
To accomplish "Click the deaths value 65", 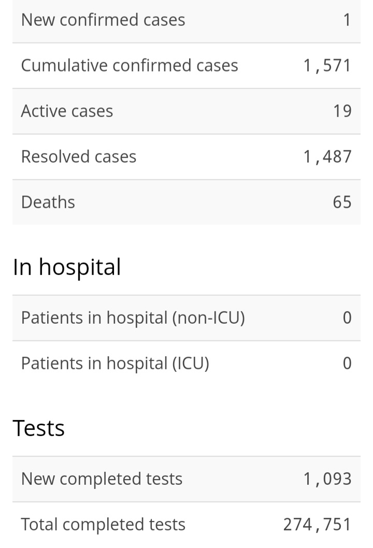I will (342, 203).
